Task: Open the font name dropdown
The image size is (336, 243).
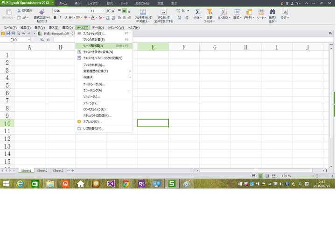Action: (89, 11)
